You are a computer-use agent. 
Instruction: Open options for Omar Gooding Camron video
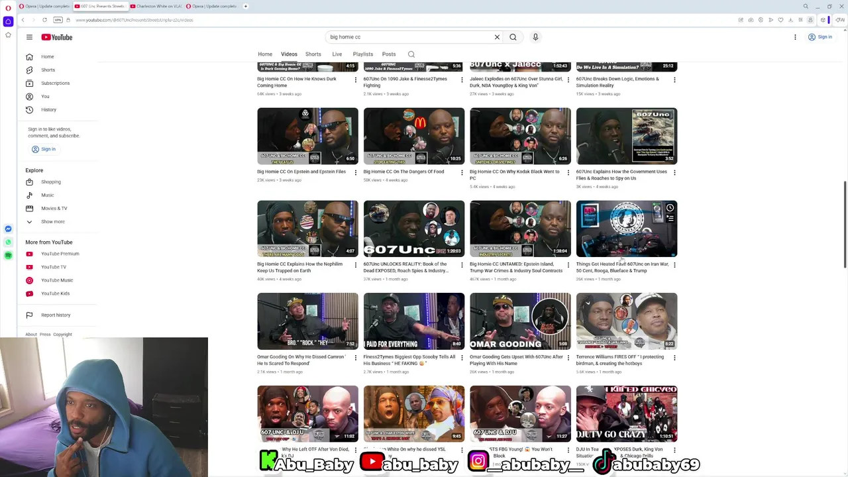point(356,358)
